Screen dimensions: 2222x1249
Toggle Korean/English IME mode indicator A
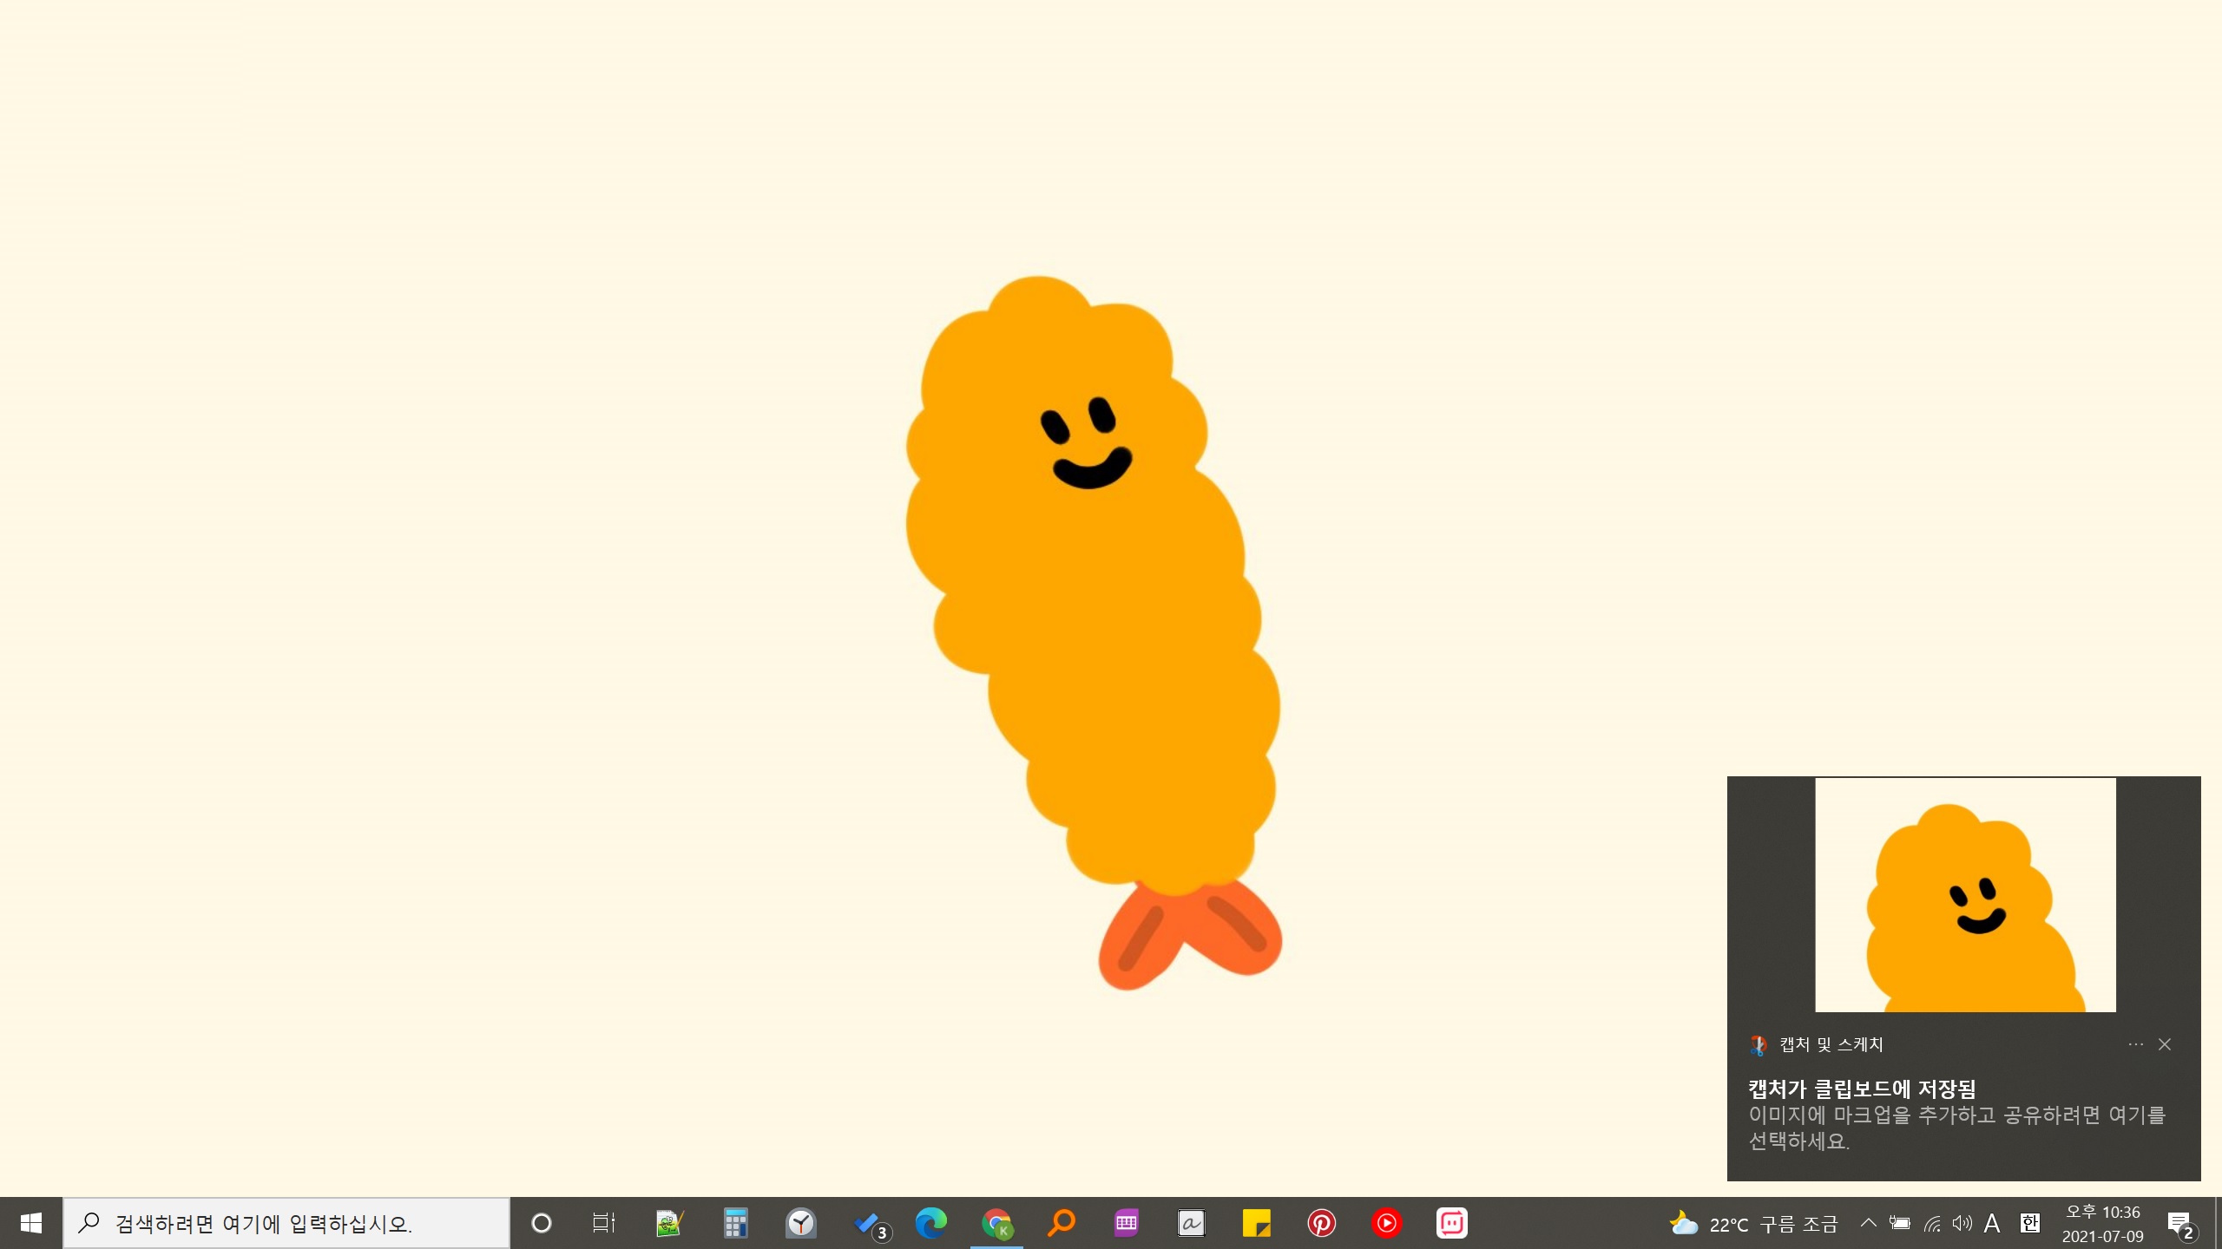click(1992, 1223)
